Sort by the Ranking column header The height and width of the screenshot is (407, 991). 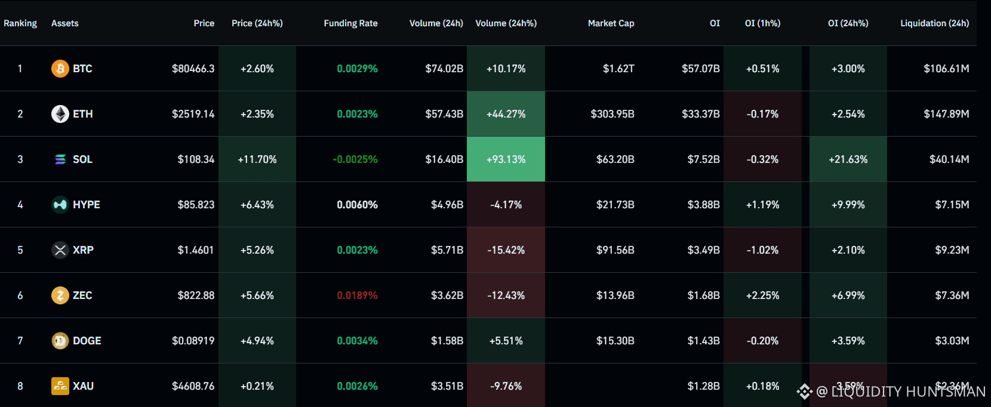20,23
